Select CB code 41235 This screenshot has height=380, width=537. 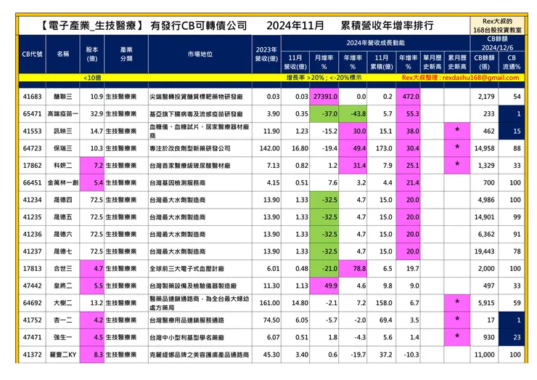(x=32, y=217)
